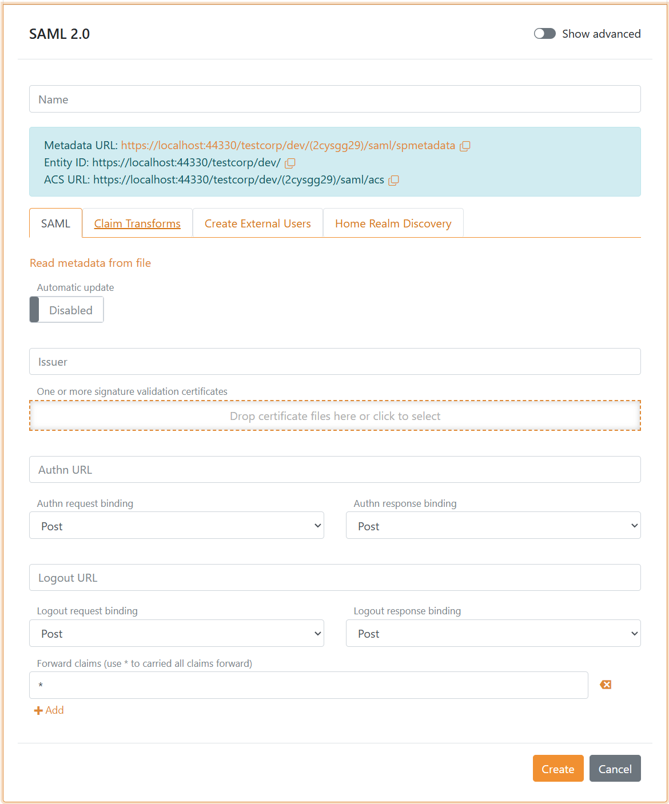
Task: Select the SAML tab
Action: tap(55, 223)
